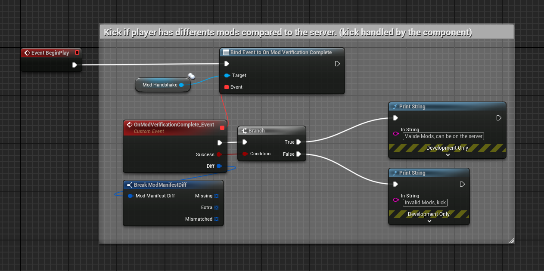This screenshot has height=271, width=544.
Task: Click the Bind Event node input exec pin
Action: tap(227, 64)
